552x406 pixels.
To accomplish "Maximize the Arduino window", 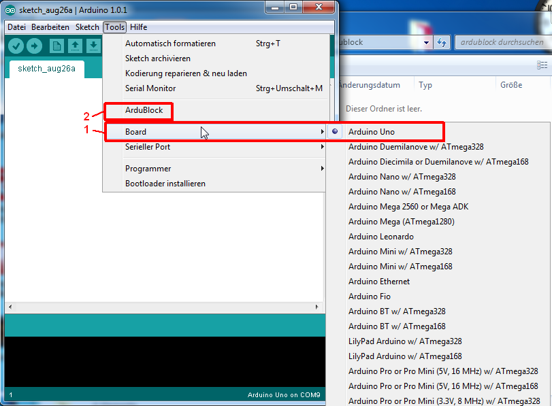I will 293,7.
